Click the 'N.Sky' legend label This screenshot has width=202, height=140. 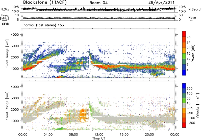point(5,9)
